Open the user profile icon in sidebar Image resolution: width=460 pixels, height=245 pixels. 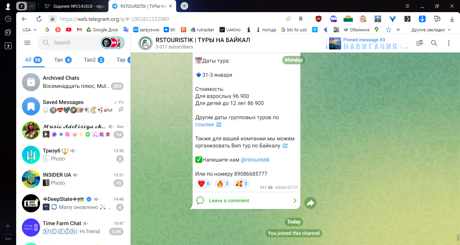tap(8, 6)
